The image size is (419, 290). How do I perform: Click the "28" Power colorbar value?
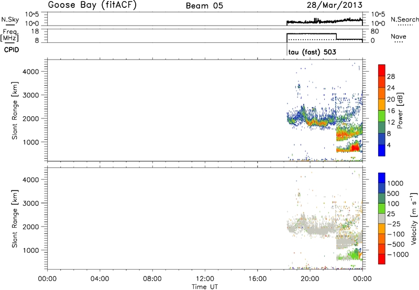tap(391, 76)
